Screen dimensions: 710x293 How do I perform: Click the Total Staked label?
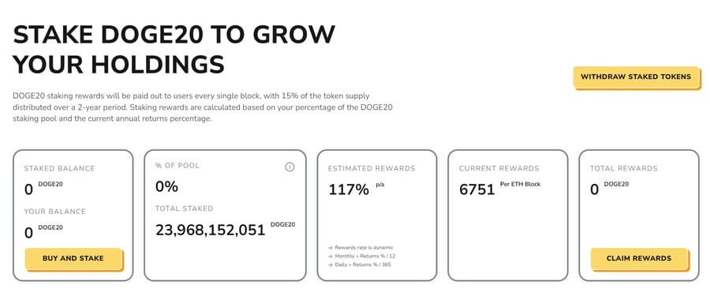click(184, 208)
